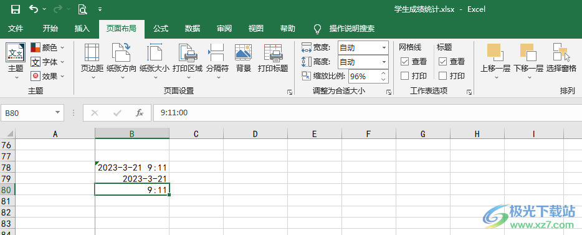Click the 缩放比例 96% scale field

click(x=364, y=77)
